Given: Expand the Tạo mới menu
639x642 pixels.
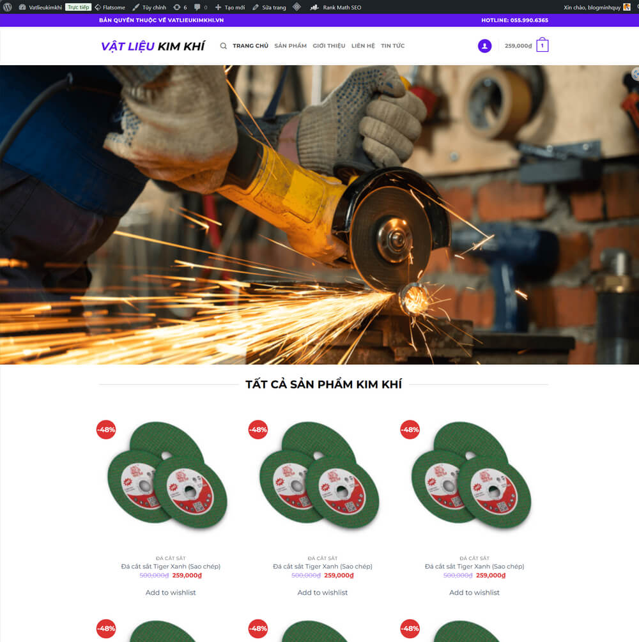Looking at the screenshot, I should tap(230, 8).
